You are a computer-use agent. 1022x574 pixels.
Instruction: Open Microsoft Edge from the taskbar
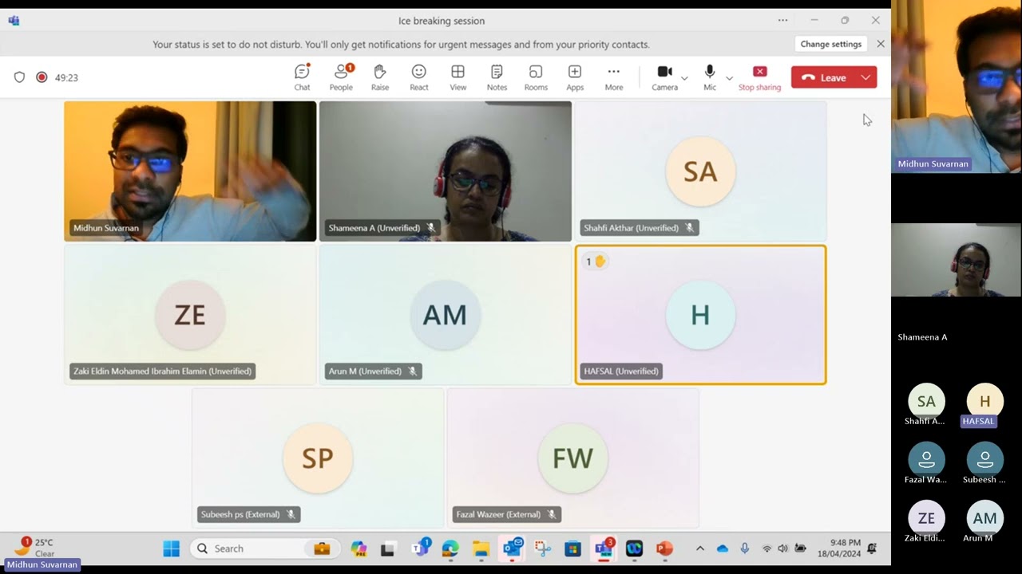tap(450, 548)
